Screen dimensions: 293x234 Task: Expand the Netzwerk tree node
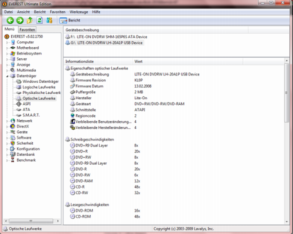coord(7,121)
